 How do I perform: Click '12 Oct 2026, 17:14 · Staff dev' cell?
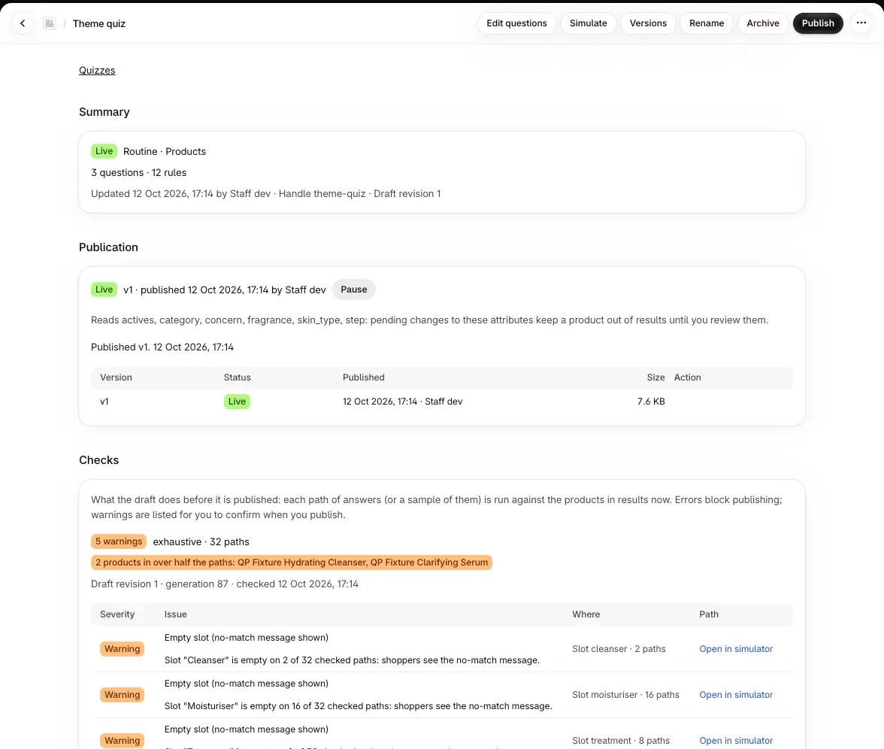pyautogui.click(x=403, y=402)
